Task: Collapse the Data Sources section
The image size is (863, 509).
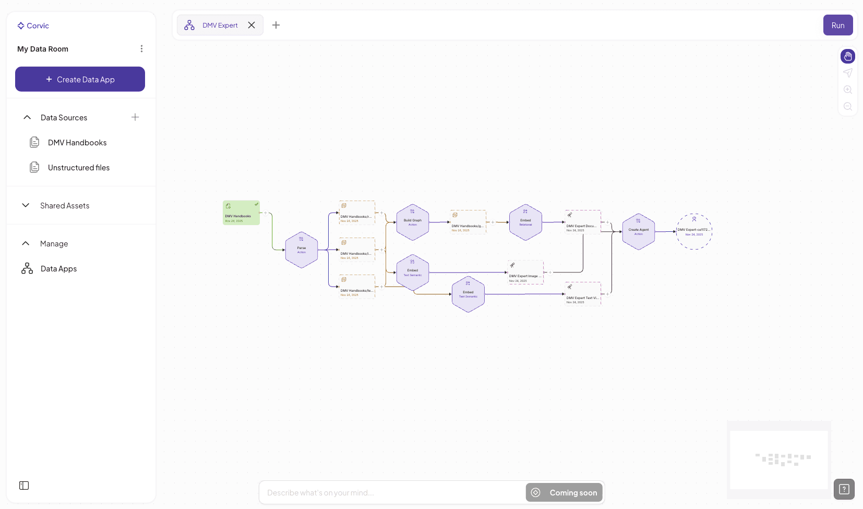Action: tap(27, 117)
